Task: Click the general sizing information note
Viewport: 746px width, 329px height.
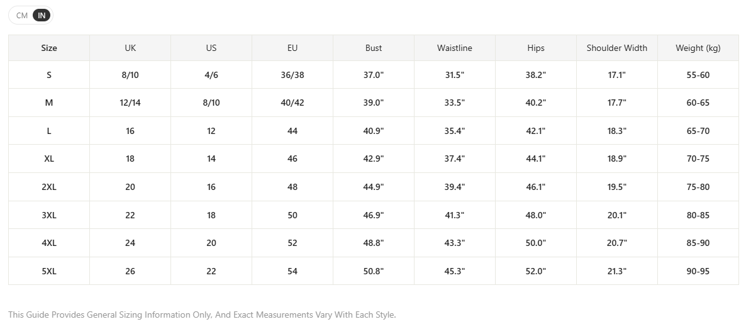Action: [202, 315]
